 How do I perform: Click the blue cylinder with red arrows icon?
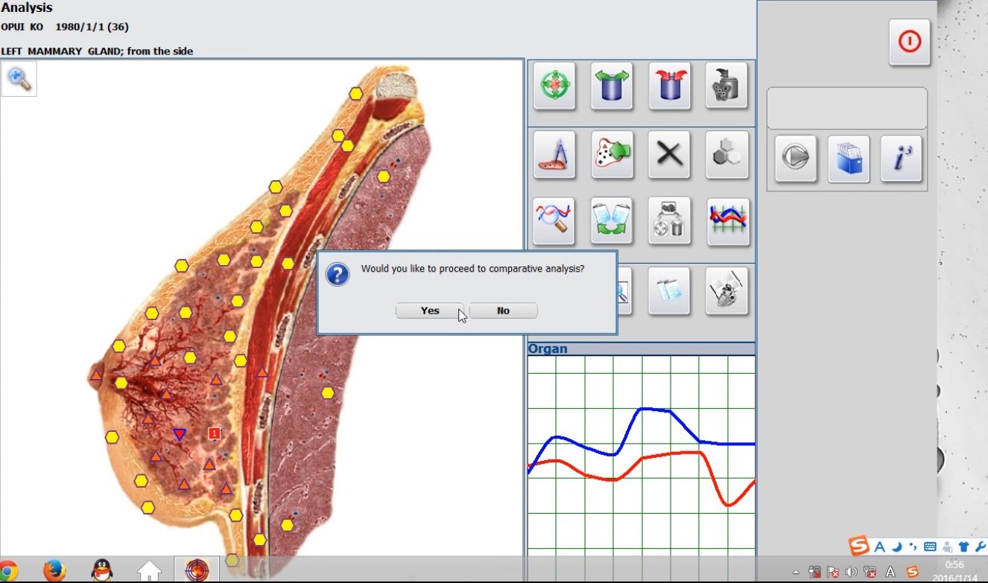pyautogui.click(x=669, y=86)
